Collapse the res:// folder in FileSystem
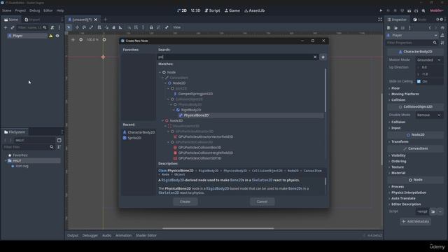 6,160
